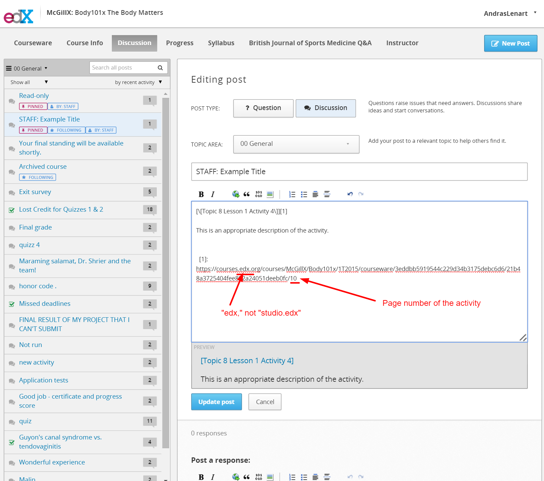The width and height of the screenshot is (544, 481).
Task: Insert hyperlink in the response editor
Action: tap(236, 477)
